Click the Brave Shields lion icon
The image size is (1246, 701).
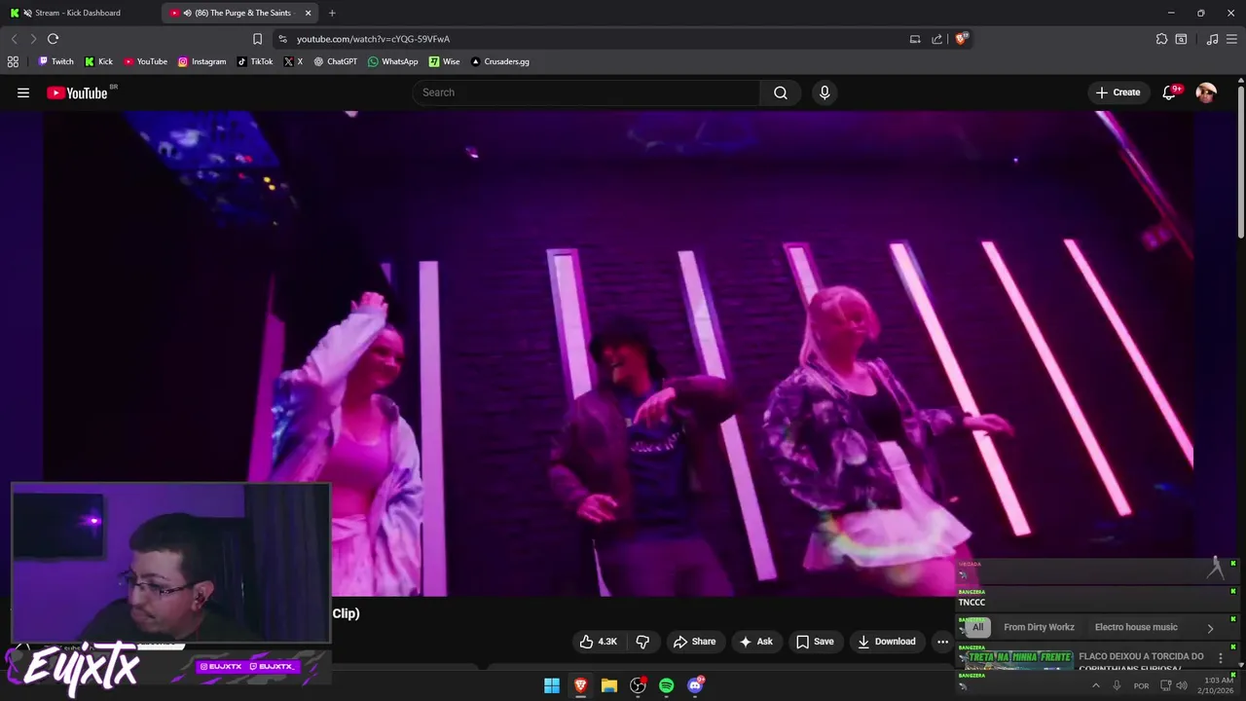tap(961, 39)
